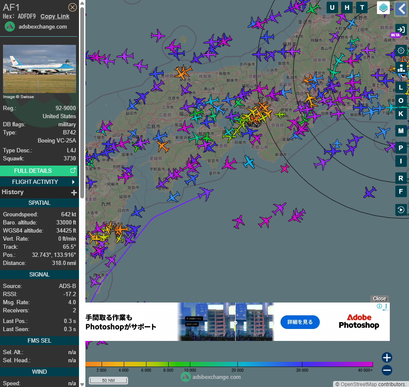Click the Copy Link link
Screen dimensions: 409x387
point(55,16)
